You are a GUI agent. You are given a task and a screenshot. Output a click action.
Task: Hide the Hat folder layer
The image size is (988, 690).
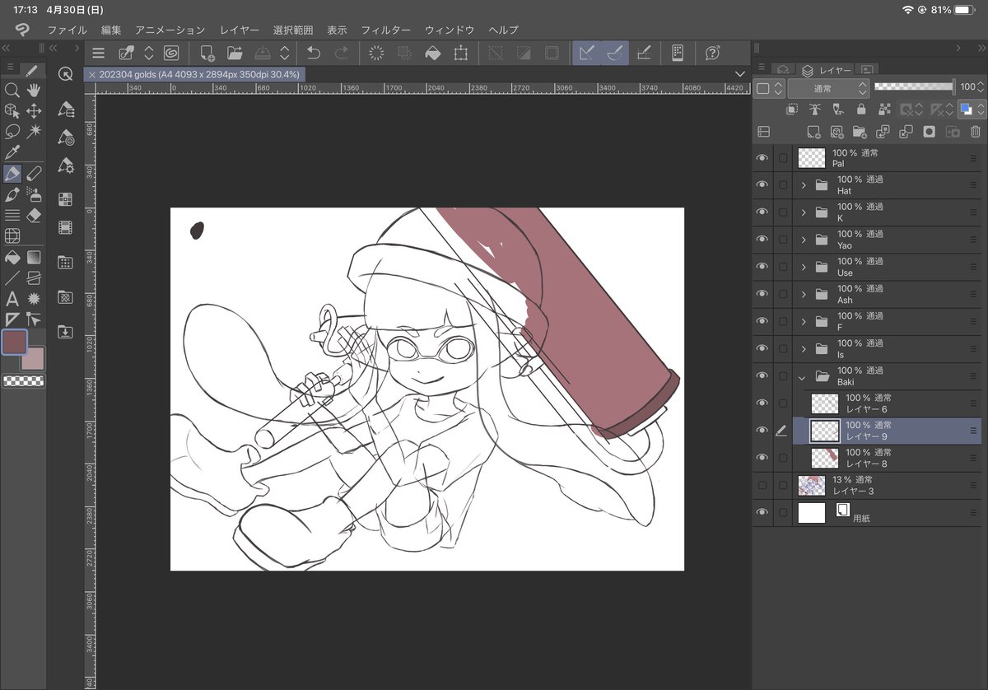762,184
